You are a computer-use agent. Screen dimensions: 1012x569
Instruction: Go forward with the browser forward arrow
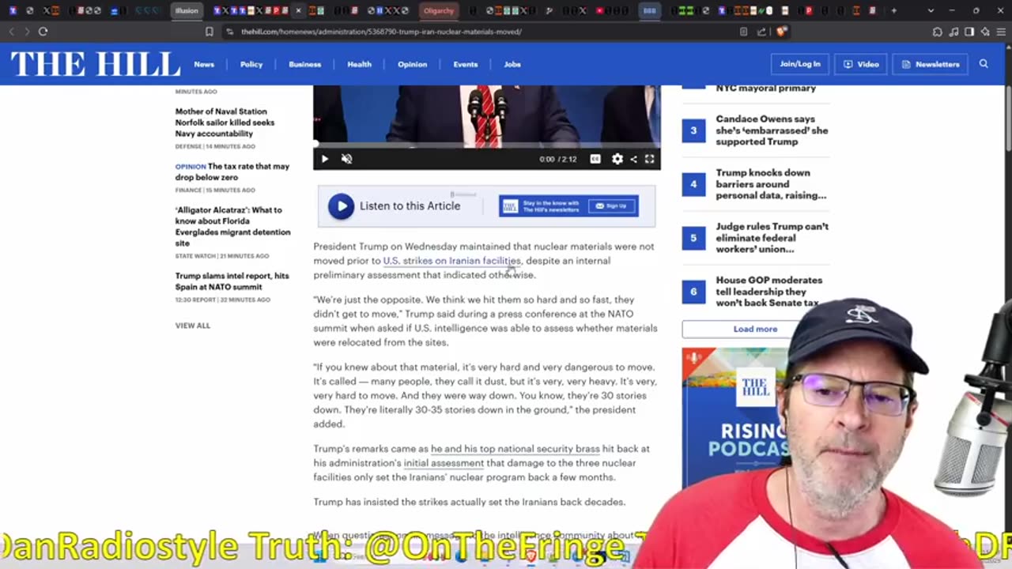(26, 32)
